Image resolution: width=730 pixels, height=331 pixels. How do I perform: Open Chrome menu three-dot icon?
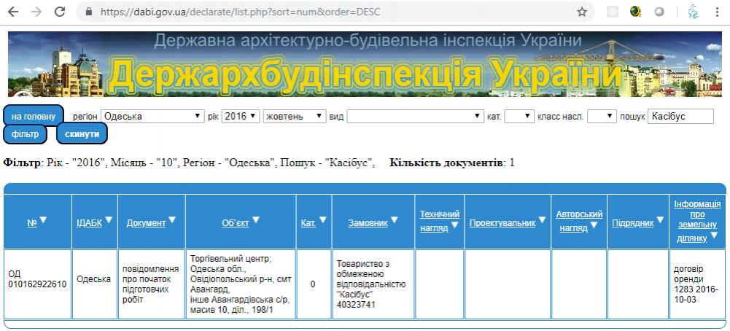[x=718, y=12]
